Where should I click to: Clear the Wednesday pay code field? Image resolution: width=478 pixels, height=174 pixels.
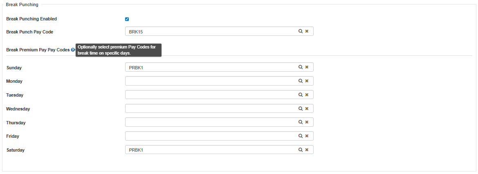[x=307, y=109]
